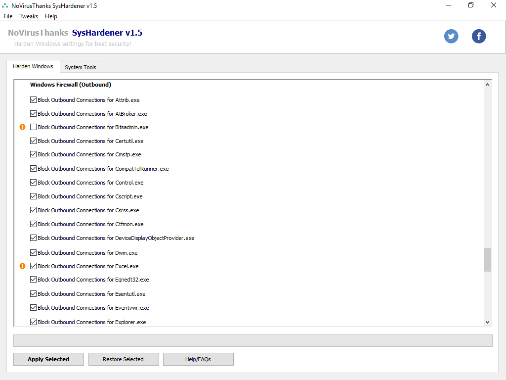This screenshot has height=380, width=506.
Task: Switch to the System Tools tab
Action: (x=81, y=67)
